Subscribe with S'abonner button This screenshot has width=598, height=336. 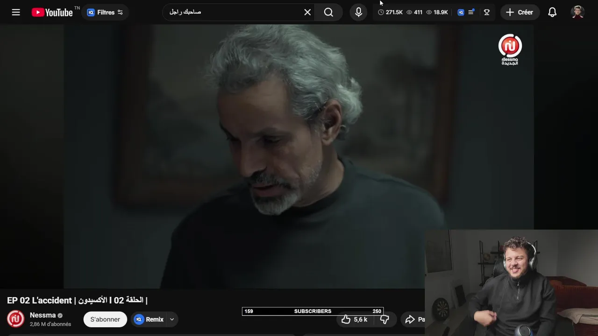(x=105, y=319)
